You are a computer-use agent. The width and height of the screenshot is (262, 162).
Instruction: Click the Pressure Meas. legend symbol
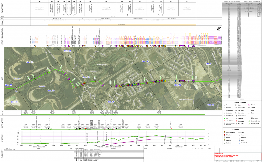point(236,115)
